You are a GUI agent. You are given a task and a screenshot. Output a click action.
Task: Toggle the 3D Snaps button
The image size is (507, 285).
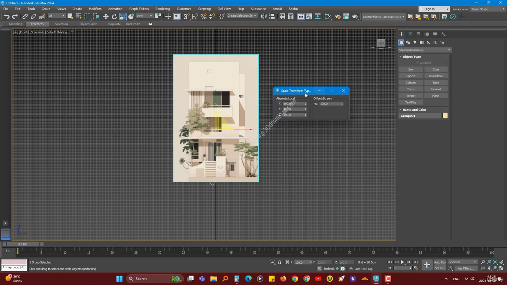(x=186, y=17)
